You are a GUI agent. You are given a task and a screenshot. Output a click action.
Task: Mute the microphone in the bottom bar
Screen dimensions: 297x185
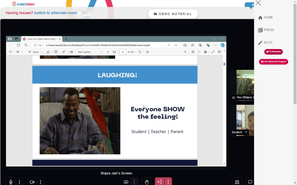pyautogui.click(x=11, y=182)
